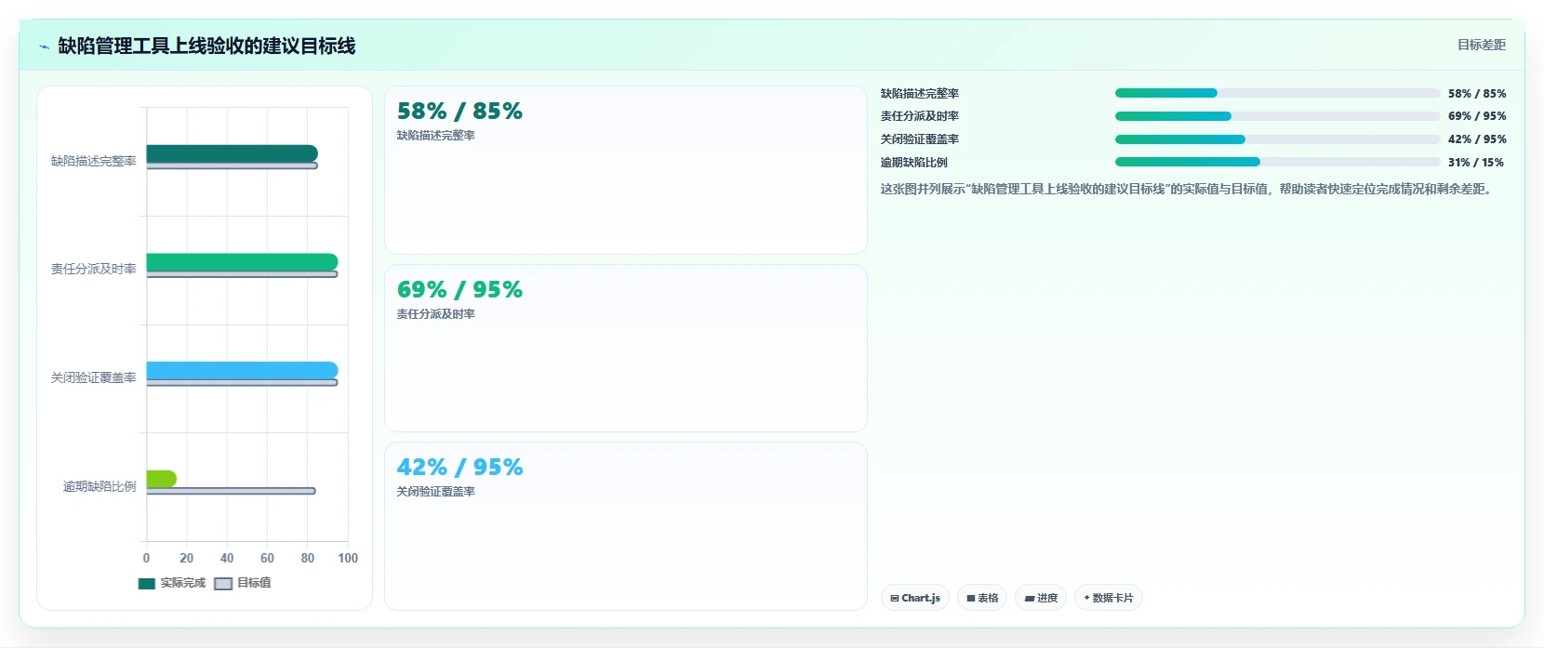Screen dimensions: 1544x648
Task: Click the 关闭验证覆盖率 chart axis label
Action: 94,377
